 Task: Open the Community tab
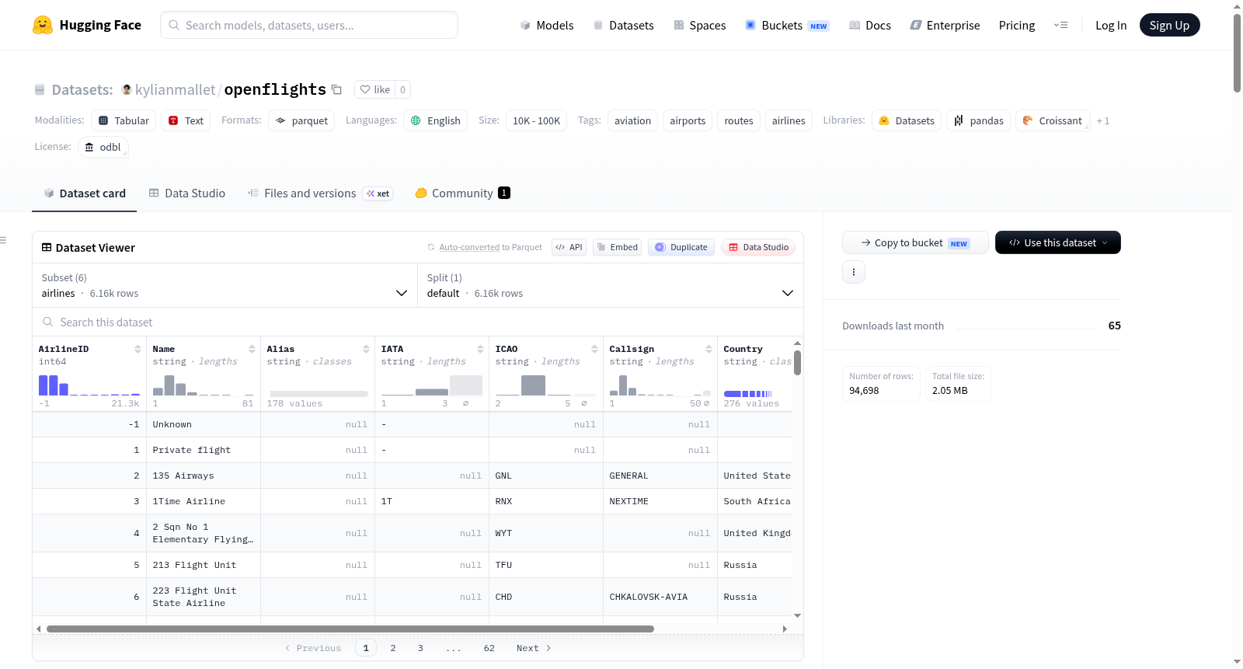click(x=462, y=193)
